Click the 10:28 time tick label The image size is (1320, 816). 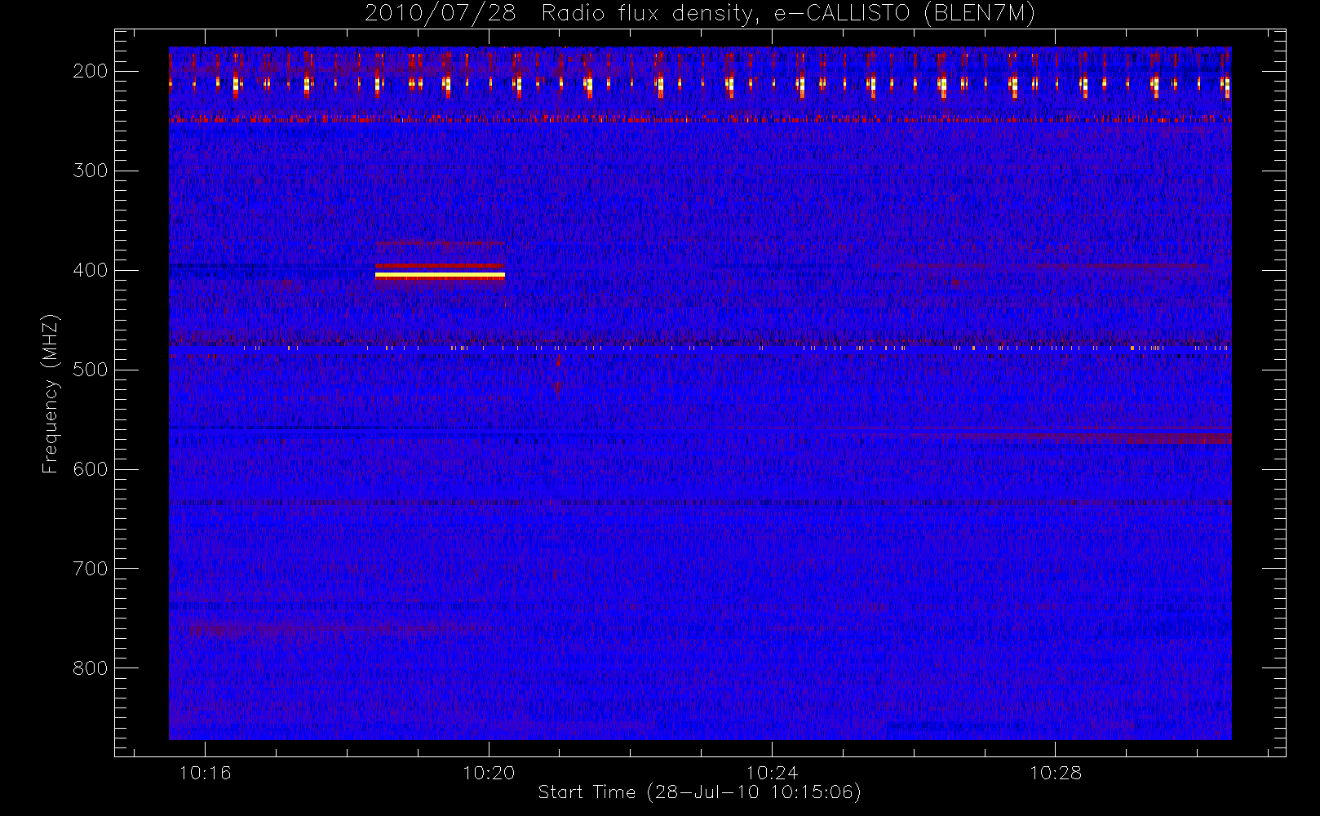point(1055,773)
